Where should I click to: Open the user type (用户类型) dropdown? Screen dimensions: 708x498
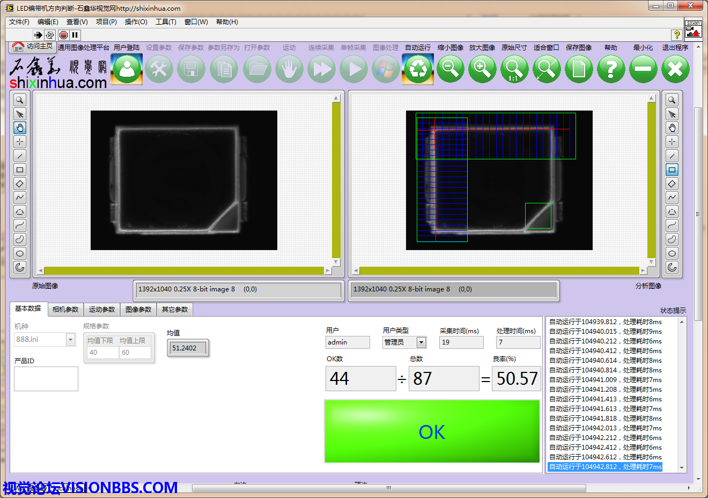421,342
